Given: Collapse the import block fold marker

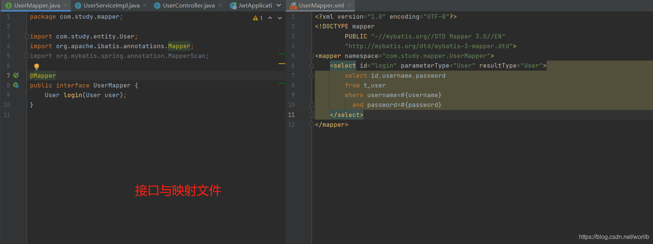Looking at the screenshot, I should 27,36.
